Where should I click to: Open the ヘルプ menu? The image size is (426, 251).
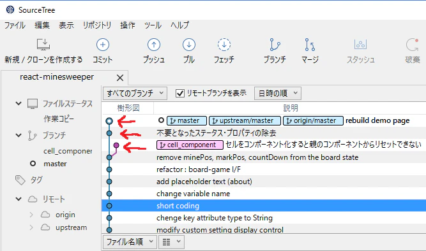point(180,25)
